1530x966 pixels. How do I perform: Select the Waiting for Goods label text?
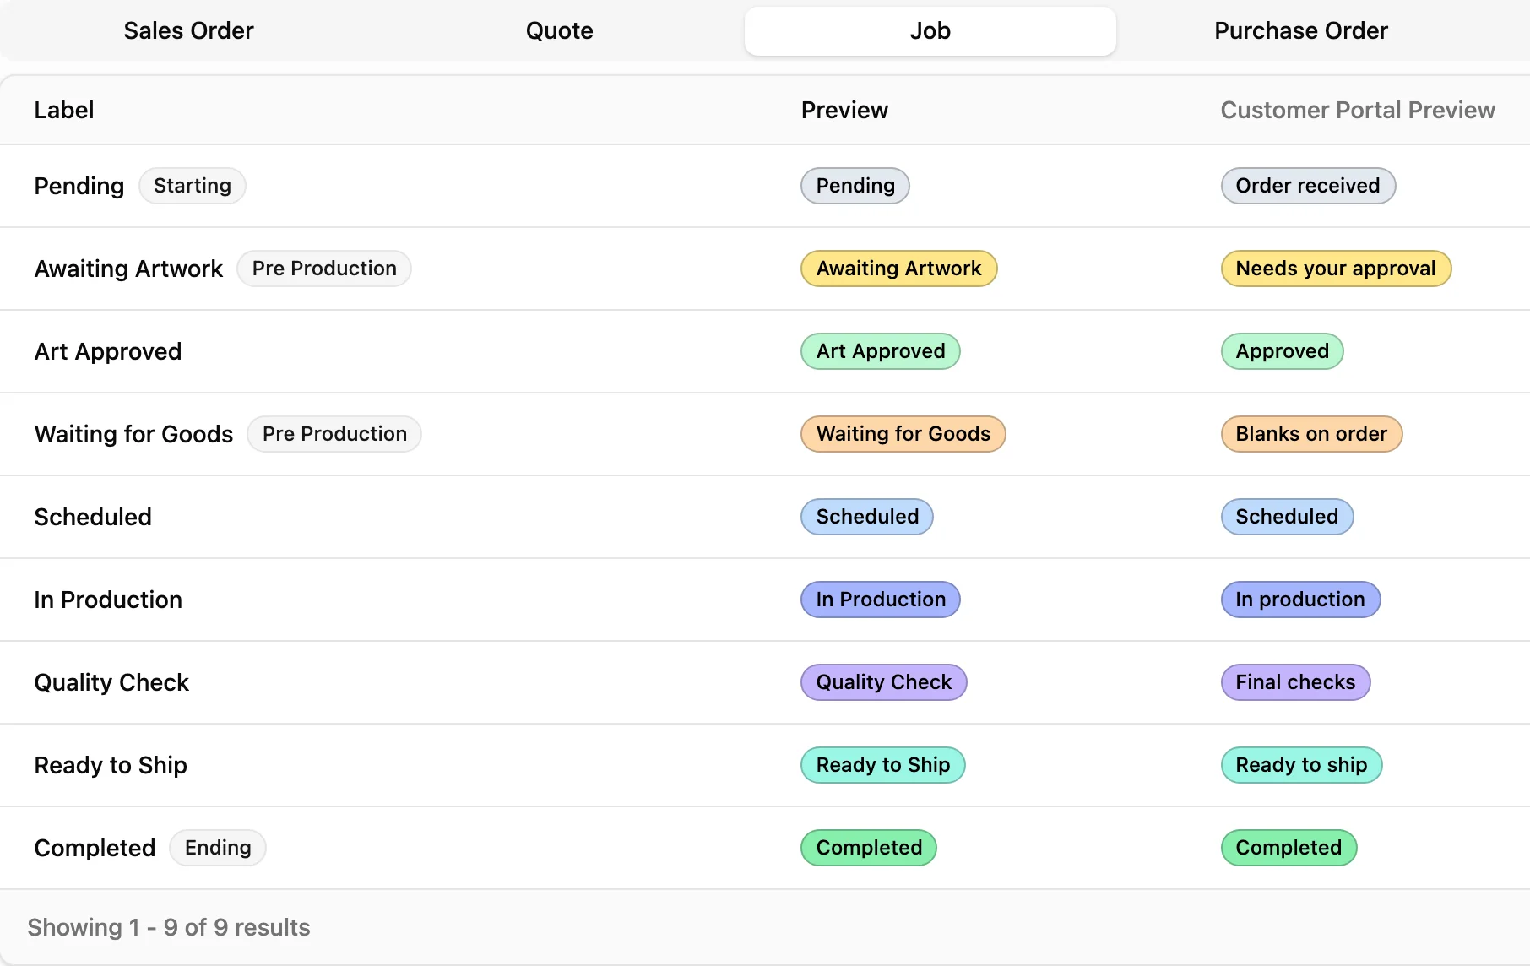click(133, 434)
